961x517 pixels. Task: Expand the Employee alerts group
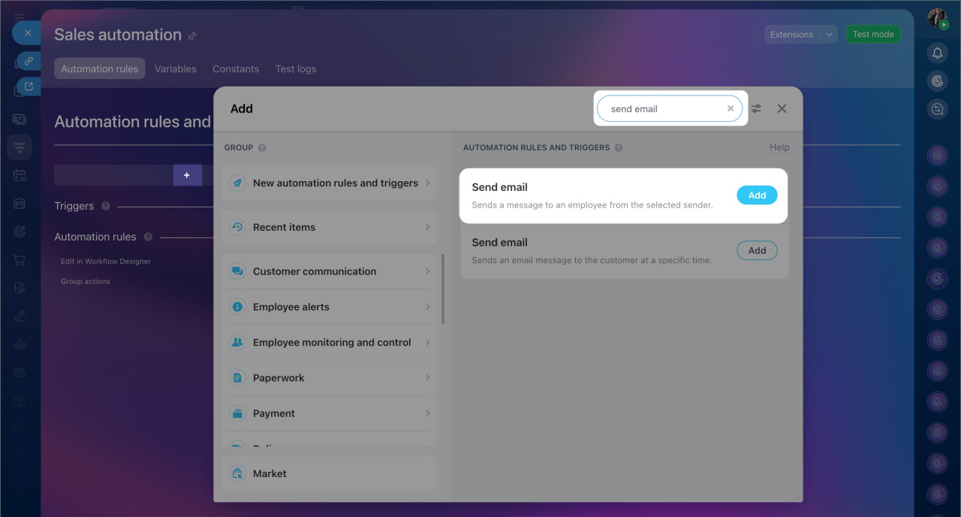(330, 307)
